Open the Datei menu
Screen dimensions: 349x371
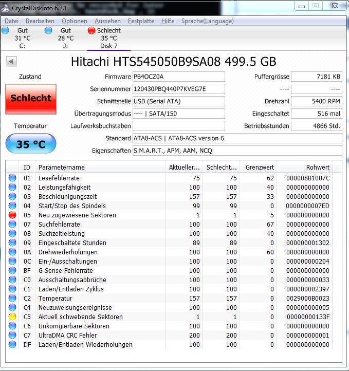pyautogui.click(x=11, y=21)
